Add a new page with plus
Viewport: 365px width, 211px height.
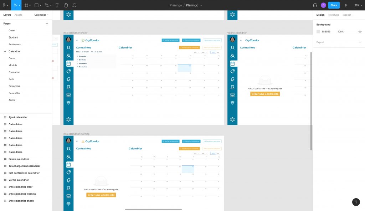click(47, 24)
